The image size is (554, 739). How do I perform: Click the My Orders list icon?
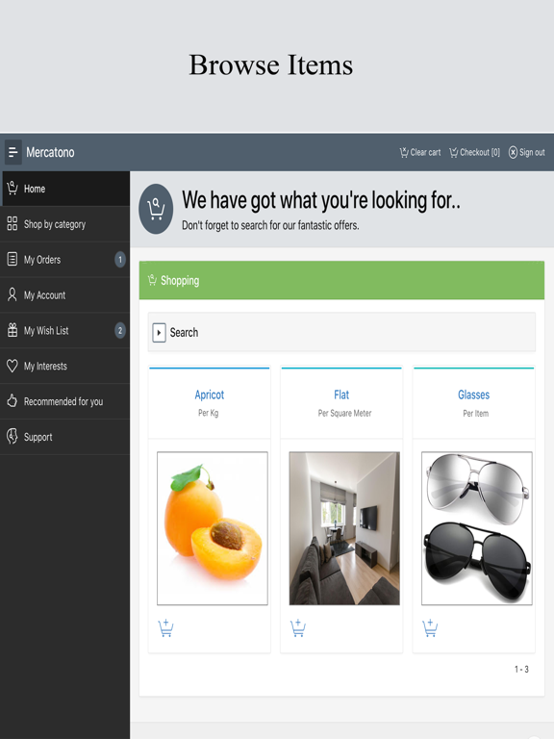[13, 259]
